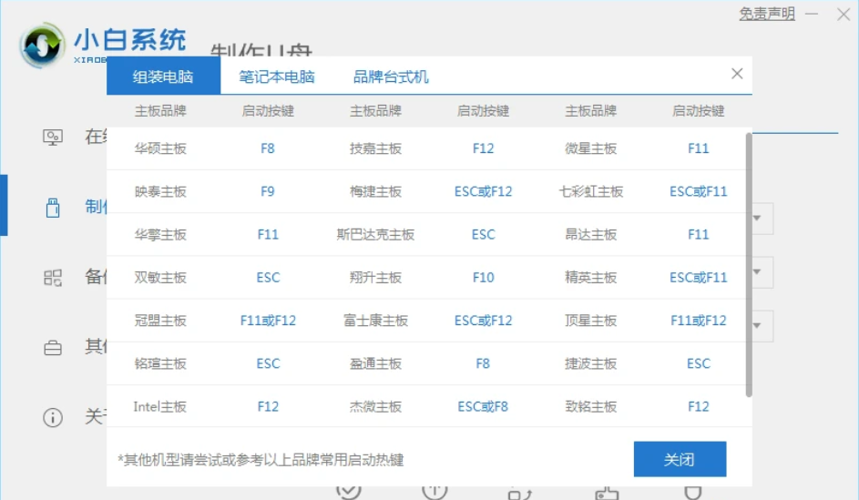Switch to the 品牌台式机 tab
Viewport: 859px width, 500px height.
pyautogui.click(x=391, y=77)
